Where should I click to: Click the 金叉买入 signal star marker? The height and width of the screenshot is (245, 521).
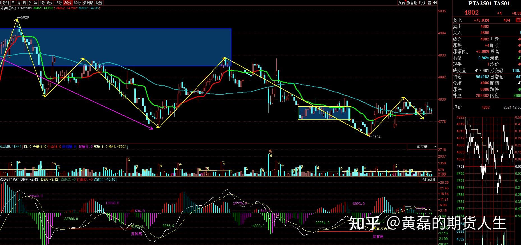point(375,228)
